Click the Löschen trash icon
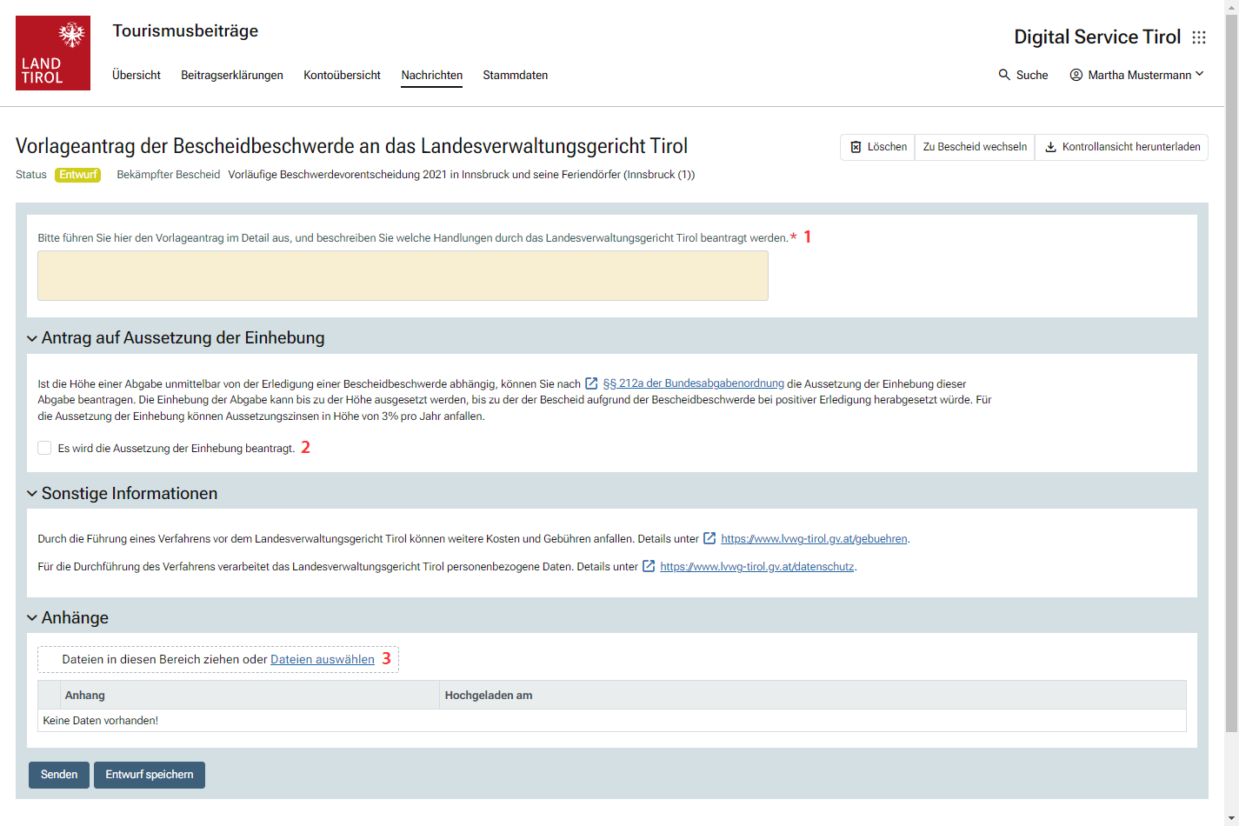The width and height of the screenshot is (1239, 826). [x=856, y=147]
